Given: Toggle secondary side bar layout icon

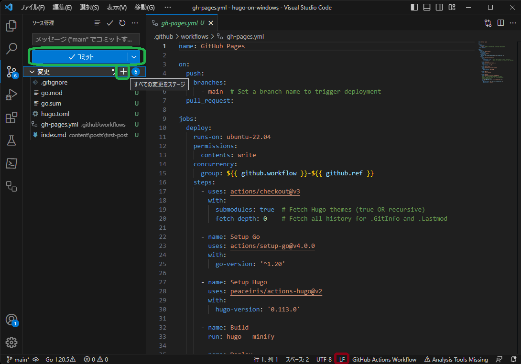Looking at the screenshot, I should (439, 7).
